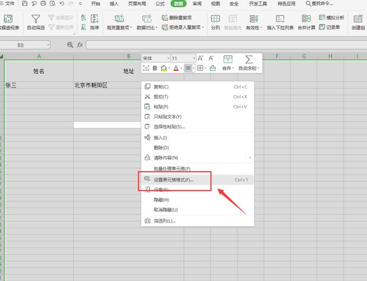Image resolution: width=367 pixels, height=281 pixels.
Task: Open 模拟分析 what-if analysis
Action: click(332, 17)
